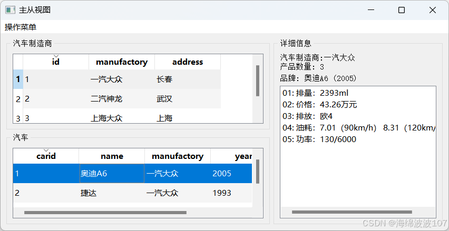Select the 01: 排量 2393ml list item

click(x=358, y=93)
